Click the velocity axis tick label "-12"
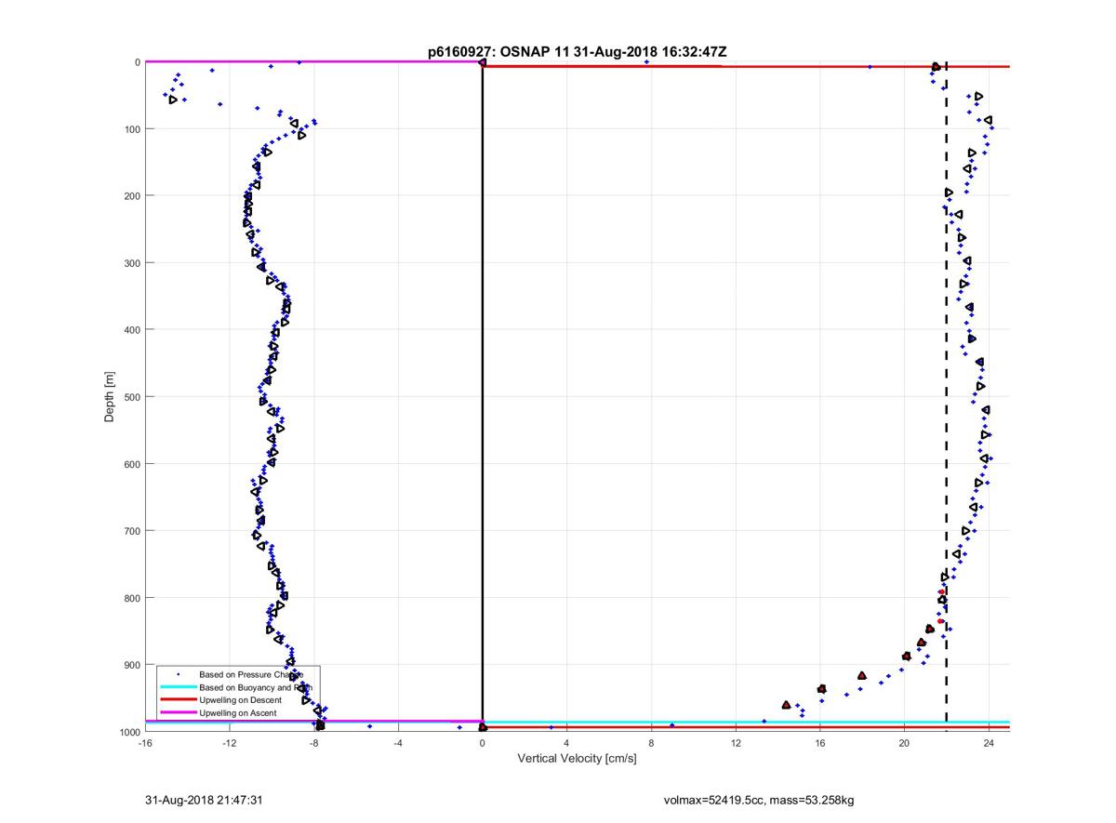 pyautogui.click(x=230, y=744)
